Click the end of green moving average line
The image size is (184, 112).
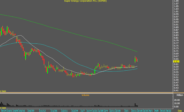pyautogui.click(x=137, y=52)
